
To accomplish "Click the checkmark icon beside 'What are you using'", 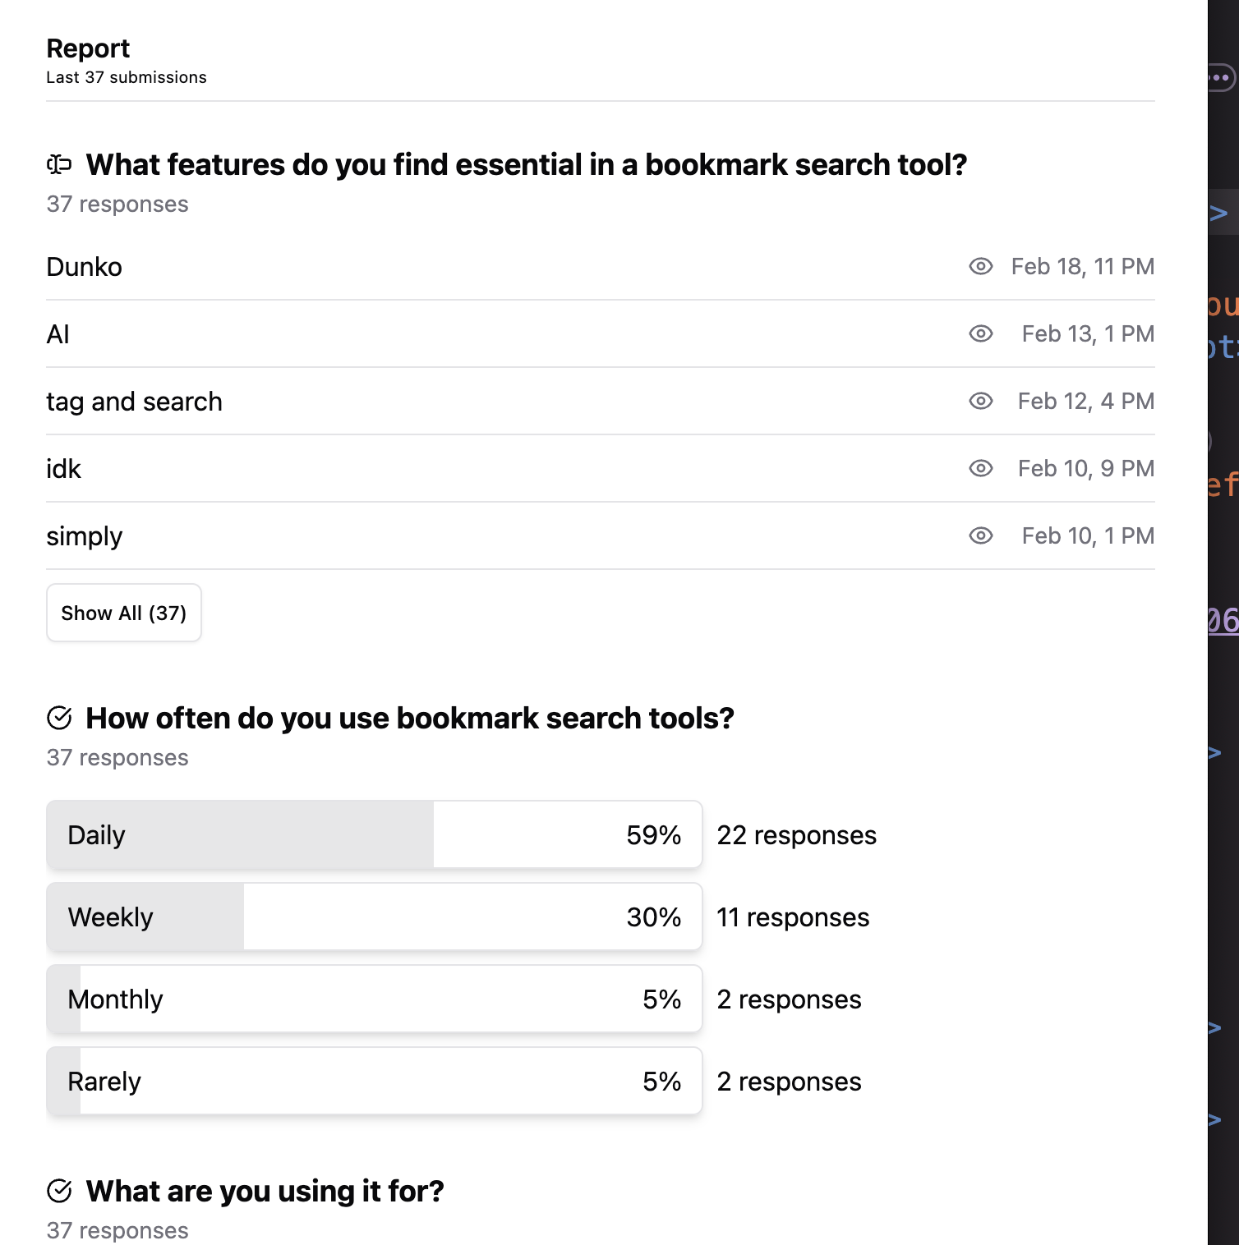I will tap(59, 1191).
